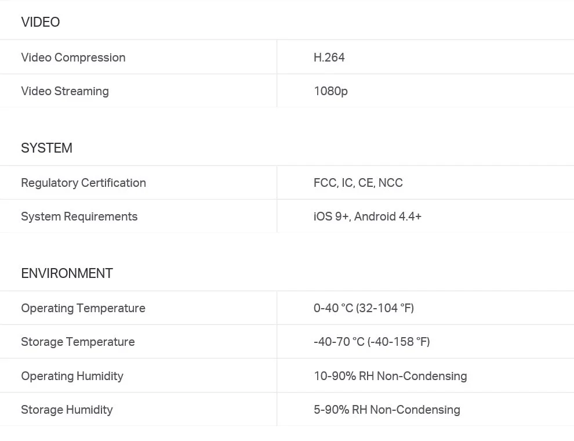Click the 0-40 °C operating temperature value
The height and width of the screenshot is (441, 574).
pyautogui.click(x=364, y=308)
